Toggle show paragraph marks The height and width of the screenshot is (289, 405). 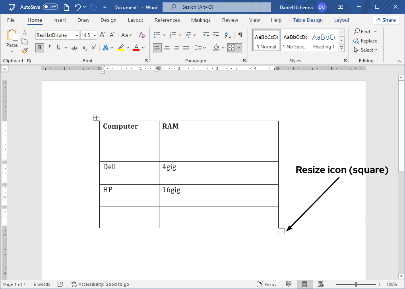click(240, 35)
